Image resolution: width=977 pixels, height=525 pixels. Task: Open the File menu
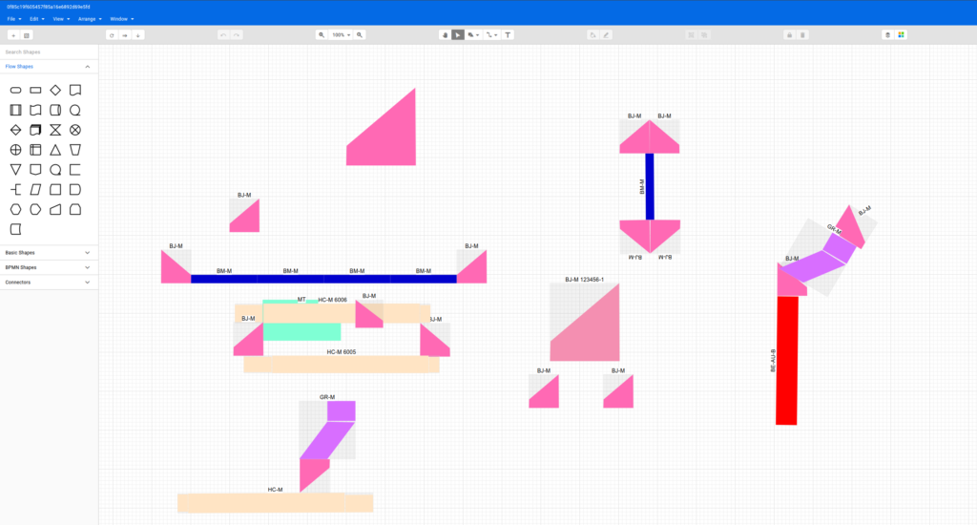coord(13,18)
